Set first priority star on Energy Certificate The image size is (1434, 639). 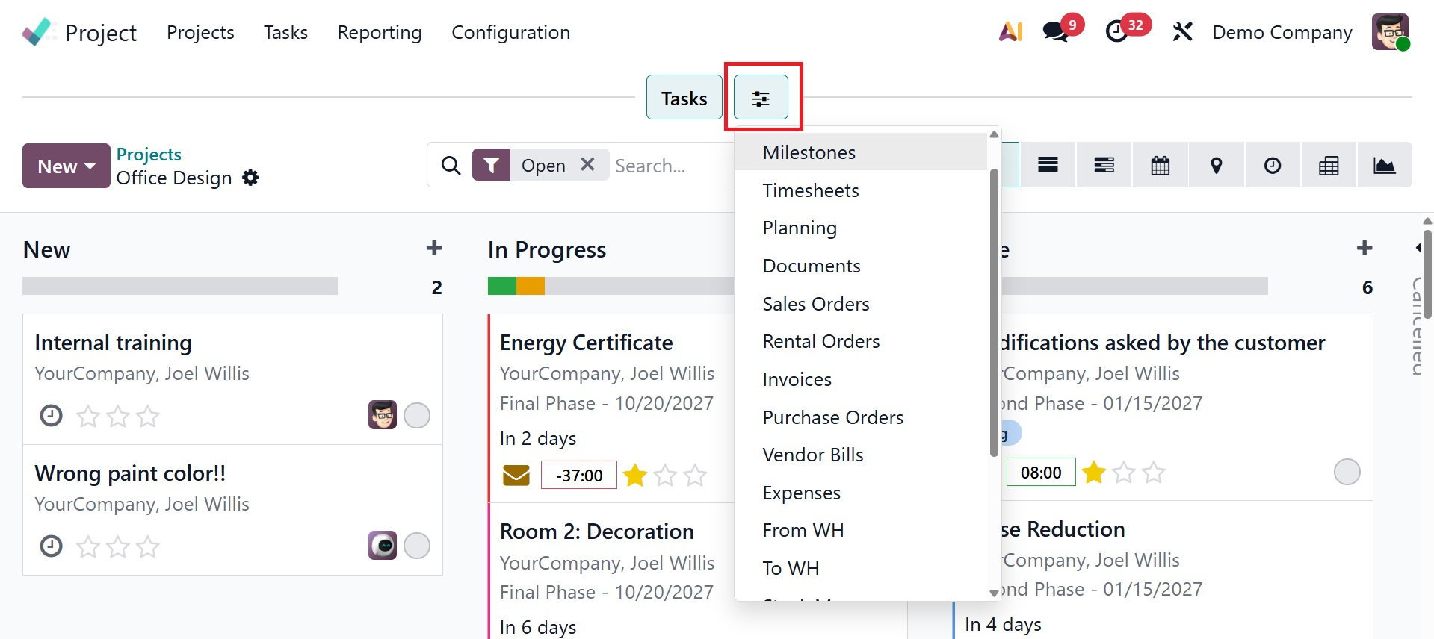coord(635,476)
